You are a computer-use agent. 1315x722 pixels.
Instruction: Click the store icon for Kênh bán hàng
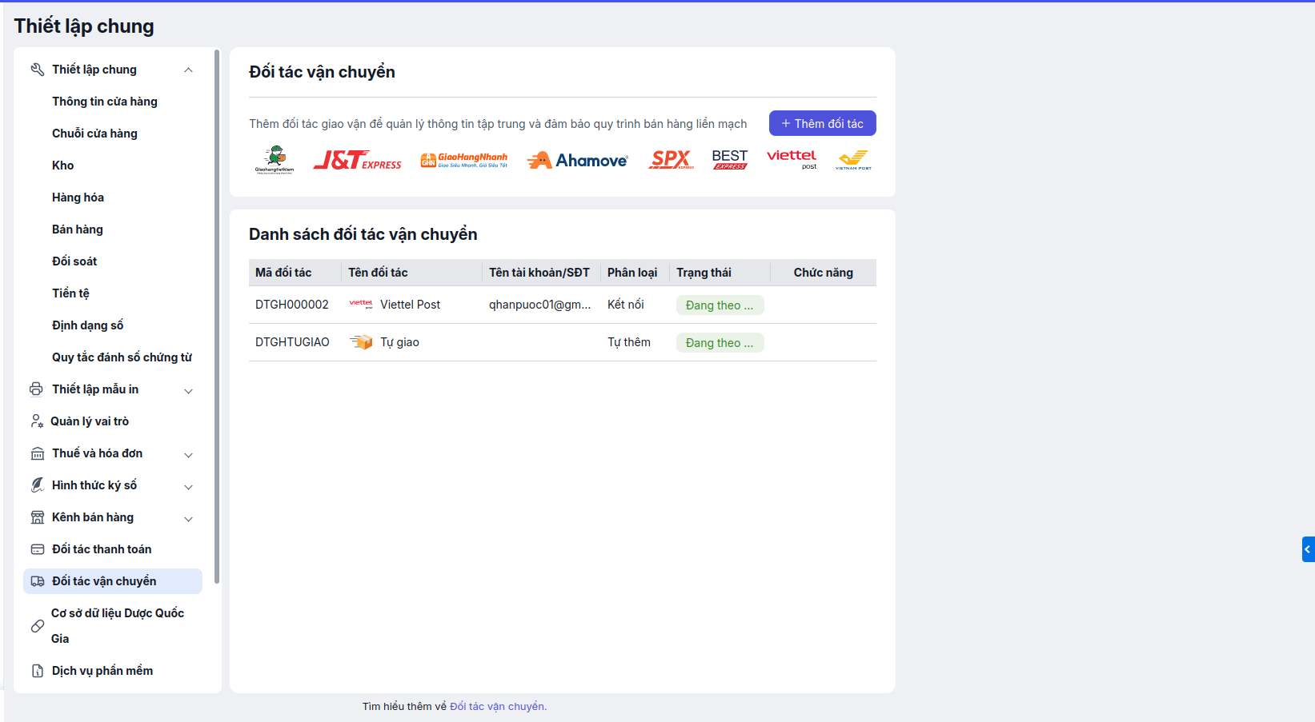pos(37,517)
